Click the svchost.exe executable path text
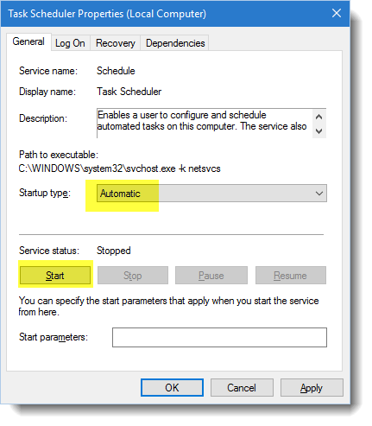 119,168
